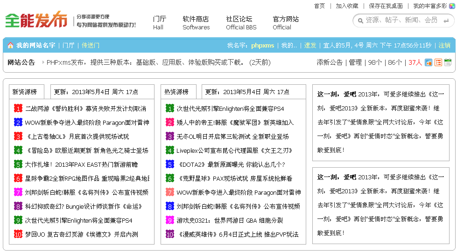The width and height of the screenshot is (457, 252).
Task: Focus the 资源、帖子、新闻、会员 search field
Action: [404, 20]
